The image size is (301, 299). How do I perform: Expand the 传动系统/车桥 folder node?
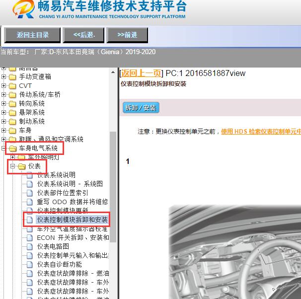pyautogui.click(x=3, y=94)
